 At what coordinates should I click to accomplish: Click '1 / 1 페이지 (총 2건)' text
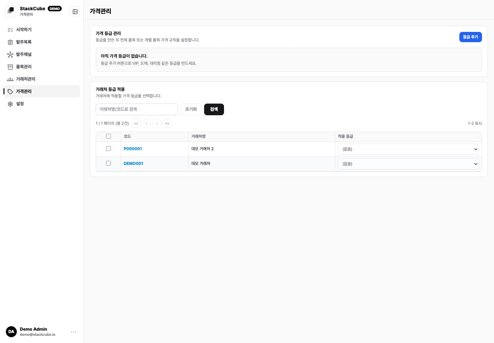click(x=112, y=123)
